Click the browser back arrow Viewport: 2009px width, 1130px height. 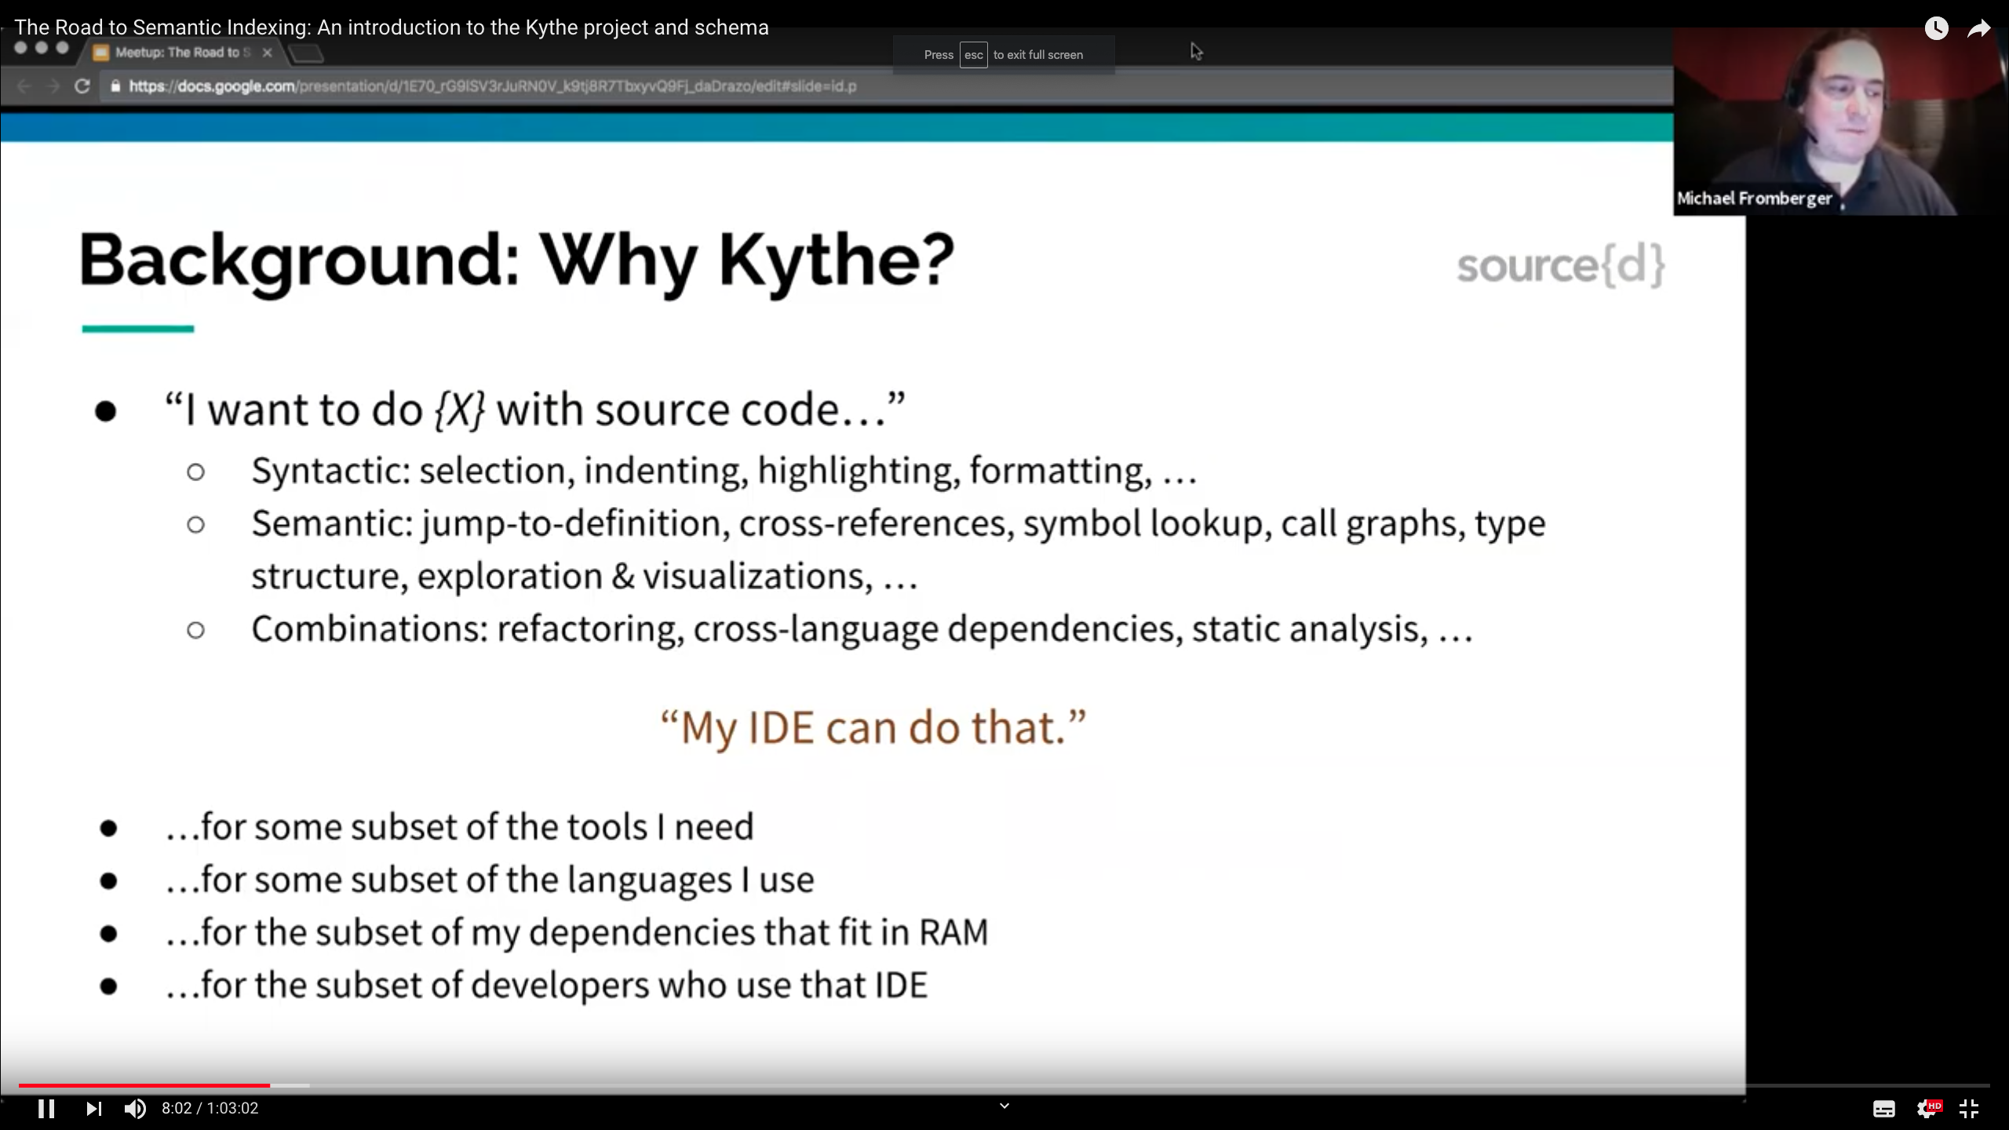(24, 87)
